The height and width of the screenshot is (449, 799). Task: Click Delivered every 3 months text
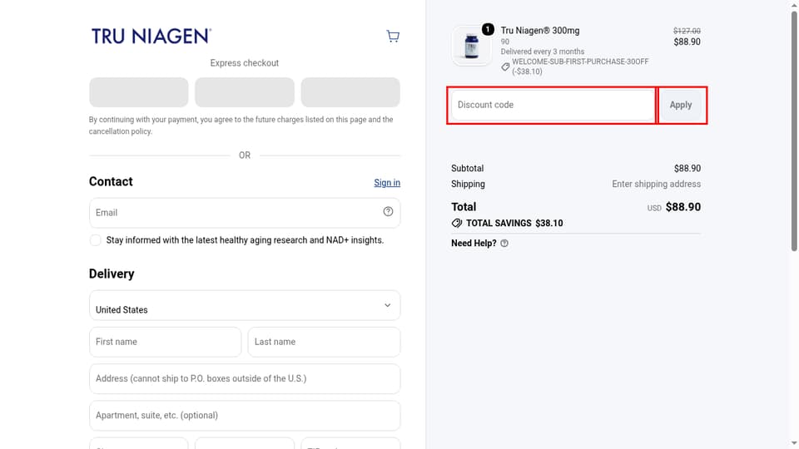[x=543, y=52]
